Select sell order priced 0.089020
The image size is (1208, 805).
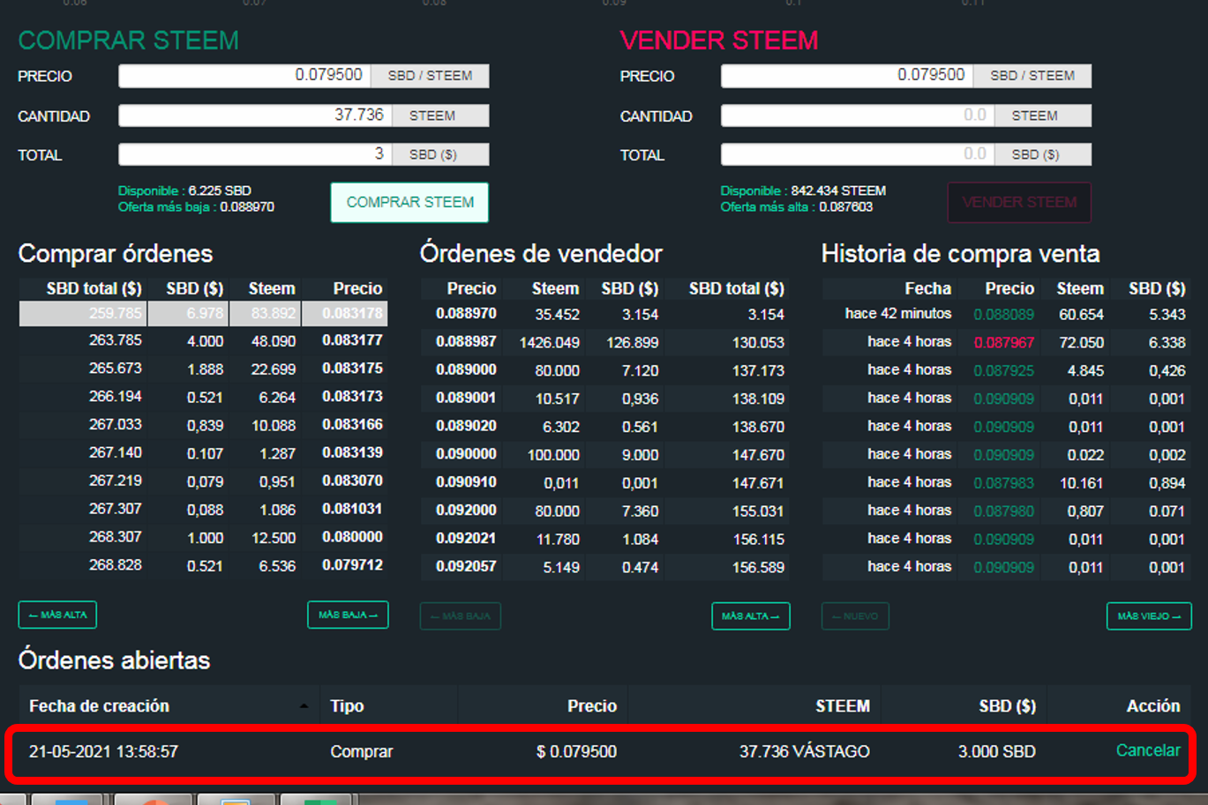tap(605, 427)
